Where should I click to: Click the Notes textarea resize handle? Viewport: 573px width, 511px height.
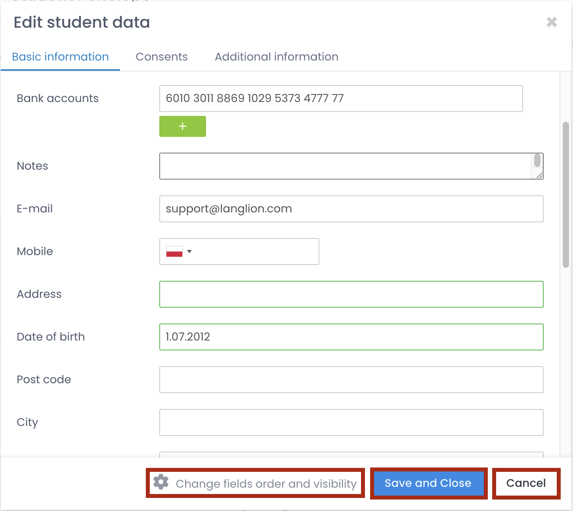click(x=539, y=175)
